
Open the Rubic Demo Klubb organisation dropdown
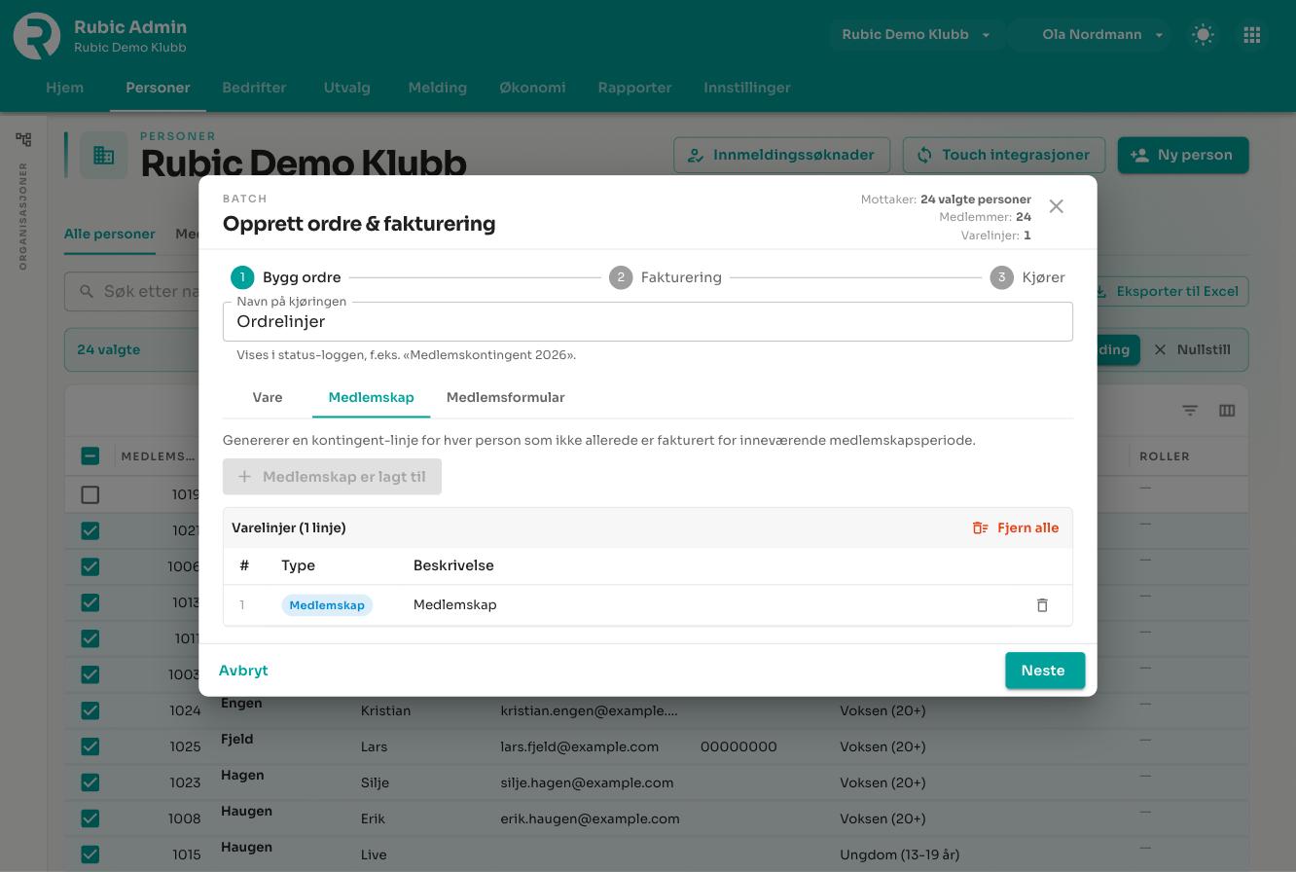point(916,35)
